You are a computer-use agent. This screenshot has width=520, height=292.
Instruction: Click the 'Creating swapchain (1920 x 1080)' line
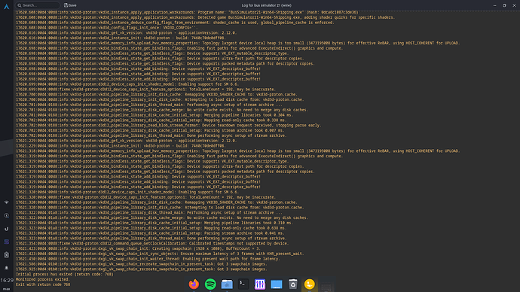point(139,248)
